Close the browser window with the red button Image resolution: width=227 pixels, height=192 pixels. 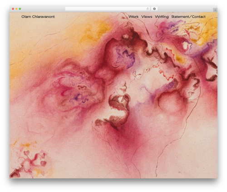pos(13,9)
